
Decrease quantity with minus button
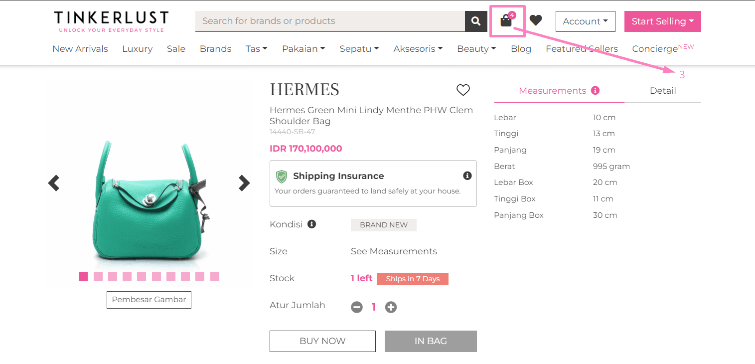click(x=357, y=307)
